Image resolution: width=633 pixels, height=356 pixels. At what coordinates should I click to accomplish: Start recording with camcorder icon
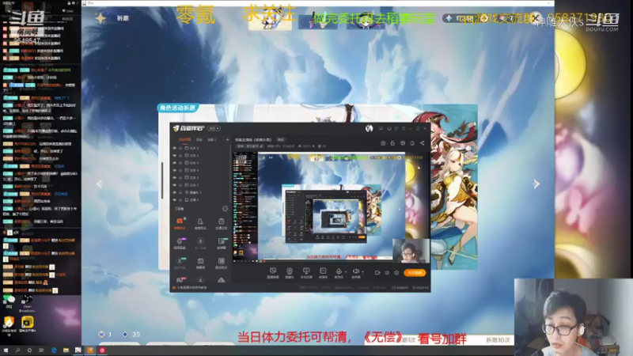click(377, 273)
